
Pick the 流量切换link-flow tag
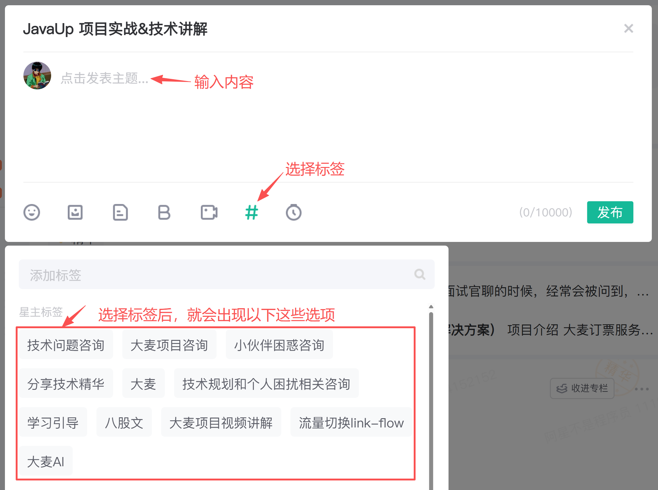pos(351,423)
